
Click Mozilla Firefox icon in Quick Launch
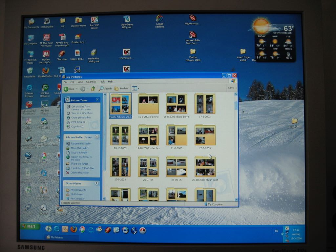pos(73,229)
